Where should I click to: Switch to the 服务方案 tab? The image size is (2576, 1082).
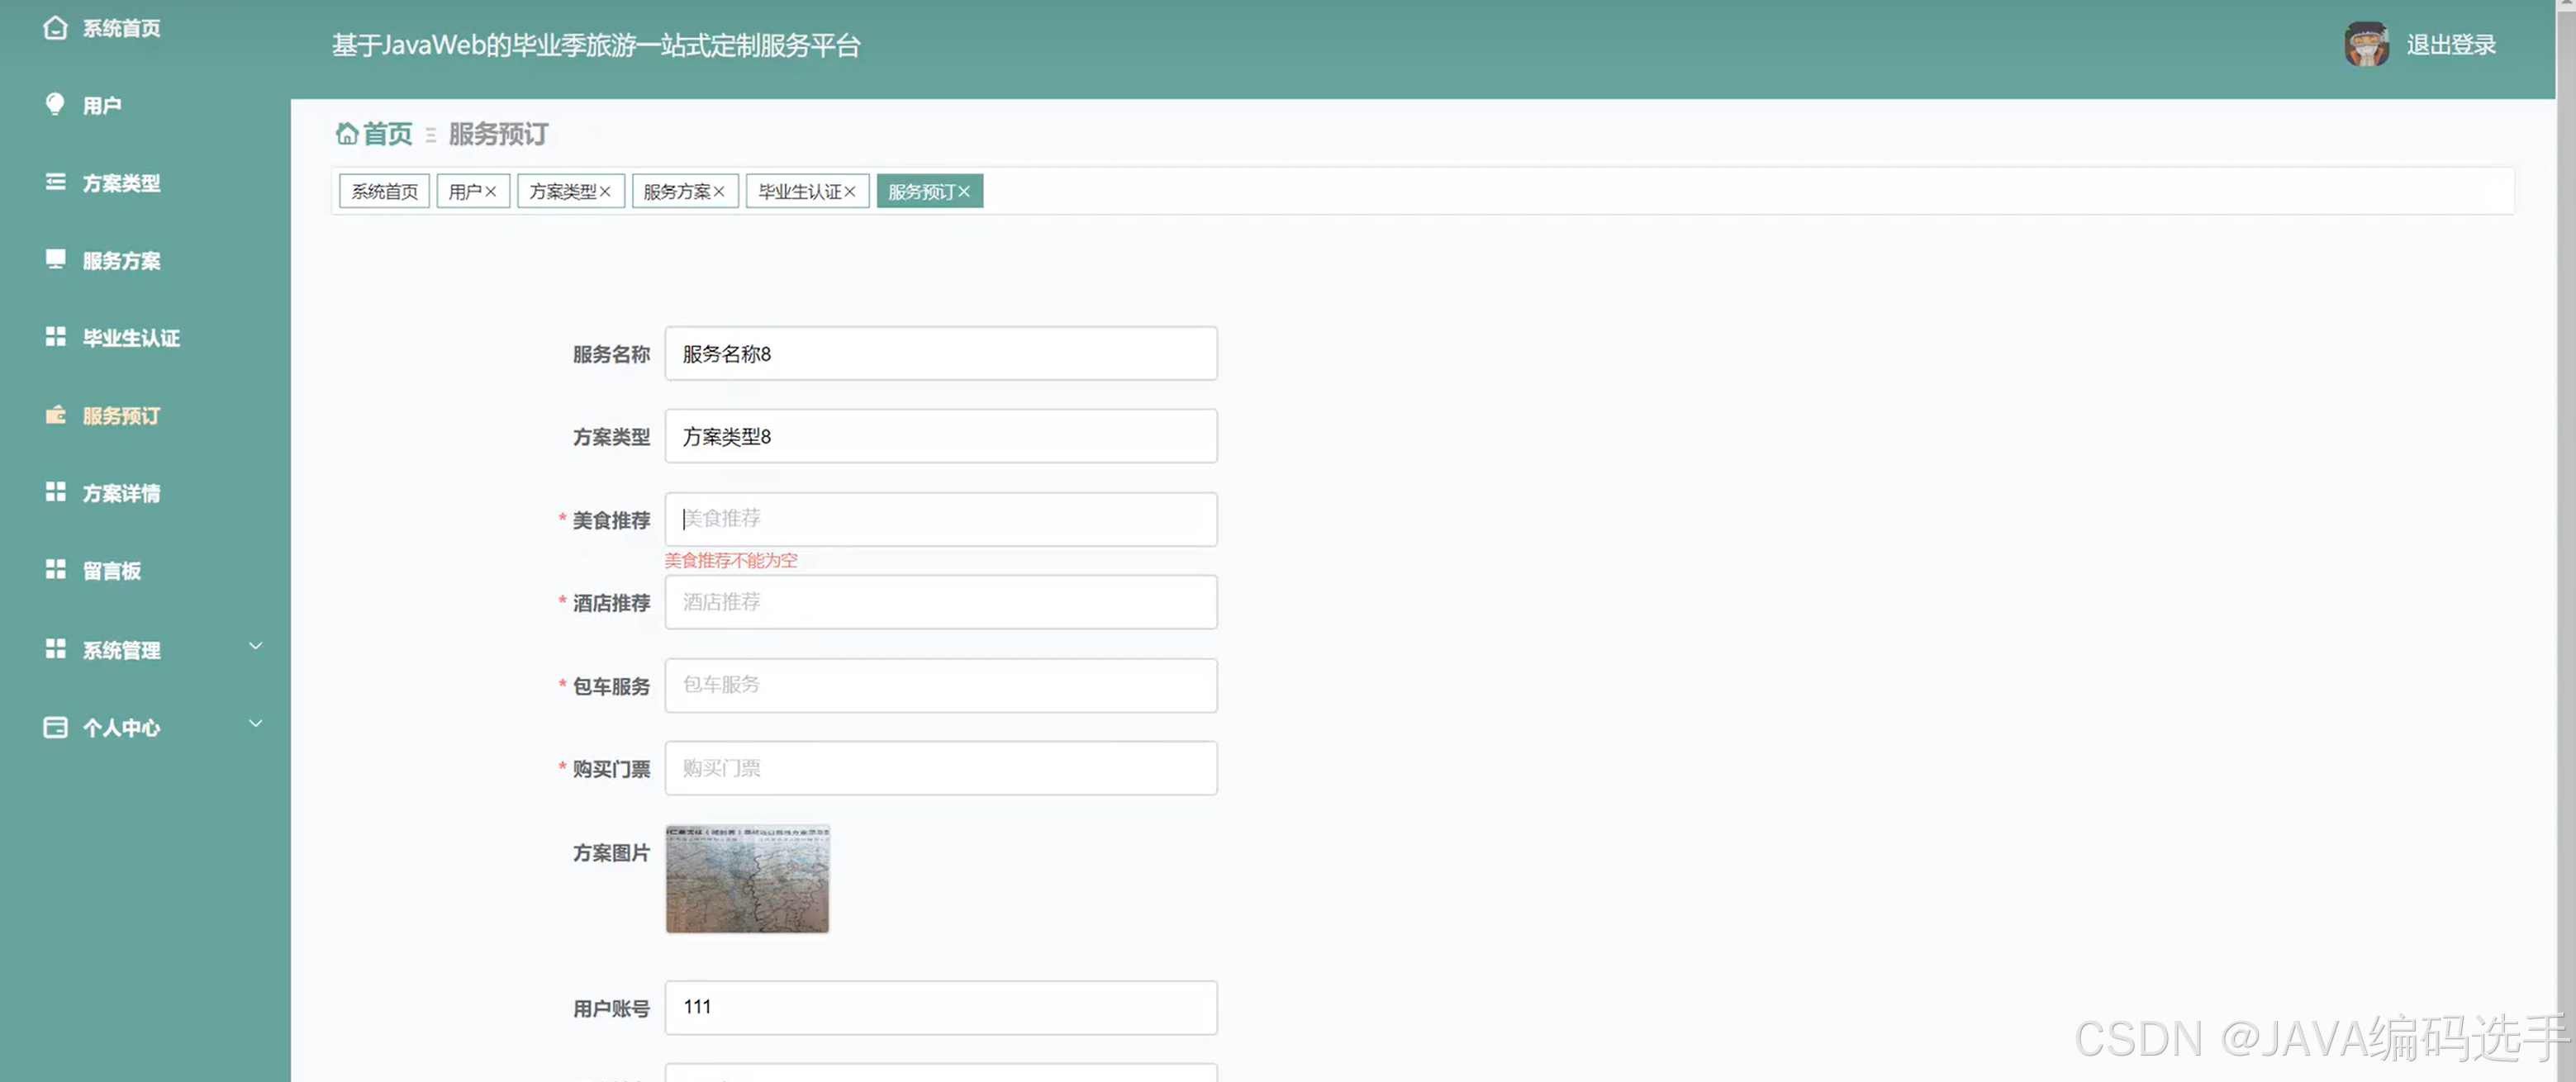676,192
